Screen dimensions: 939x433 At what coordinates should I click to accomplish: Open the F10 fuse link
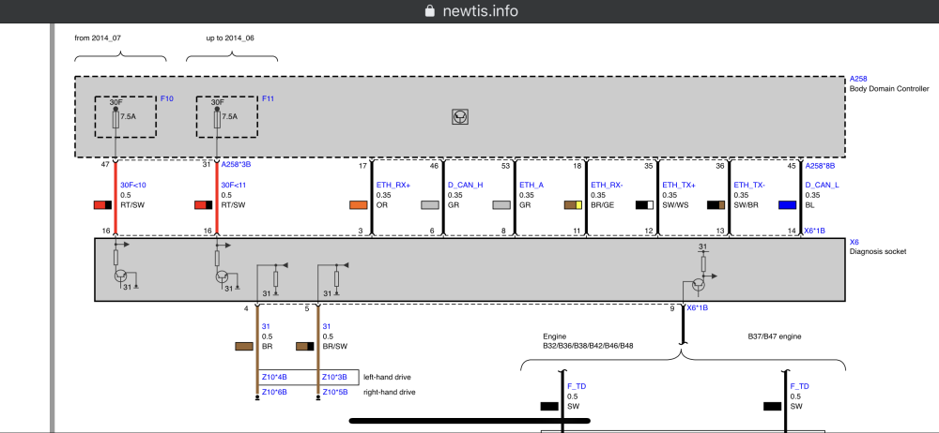pos(166,98)
